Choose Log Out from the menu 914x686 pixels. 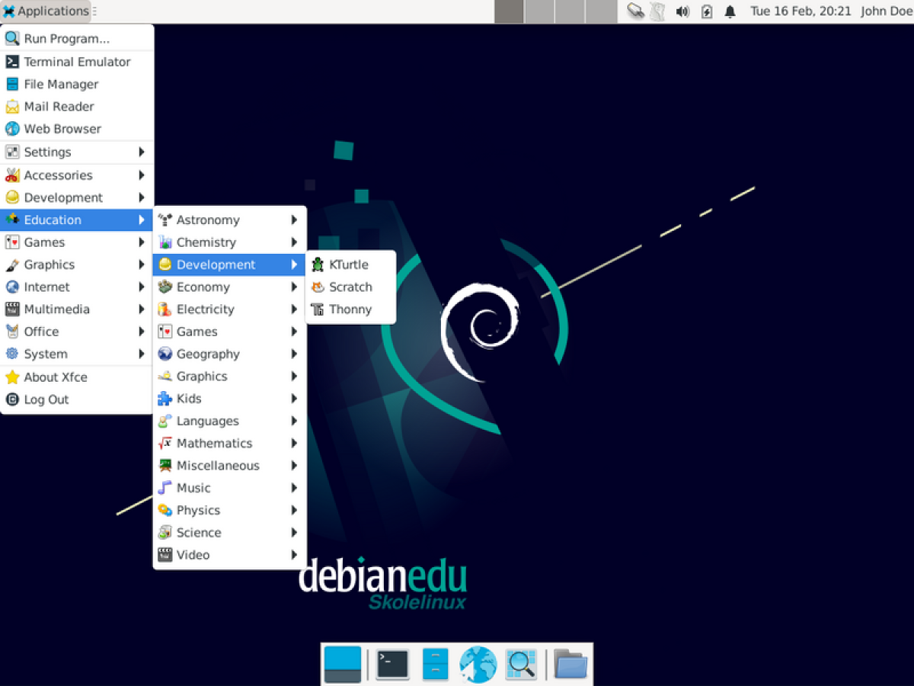click(77, 399)
